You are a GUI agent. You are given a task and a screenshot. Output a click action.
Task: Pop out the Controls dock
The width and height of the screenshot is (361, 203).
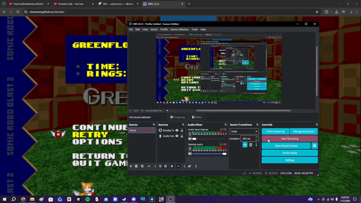point(317,125)
